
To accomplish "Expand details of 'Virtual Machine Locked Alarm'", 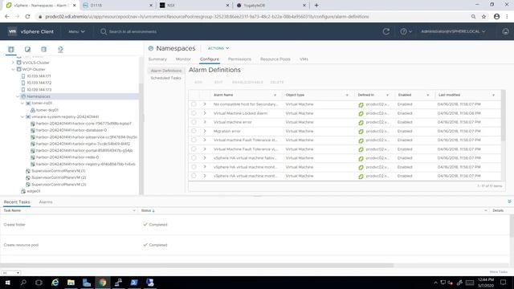I will tap(205, 113).
